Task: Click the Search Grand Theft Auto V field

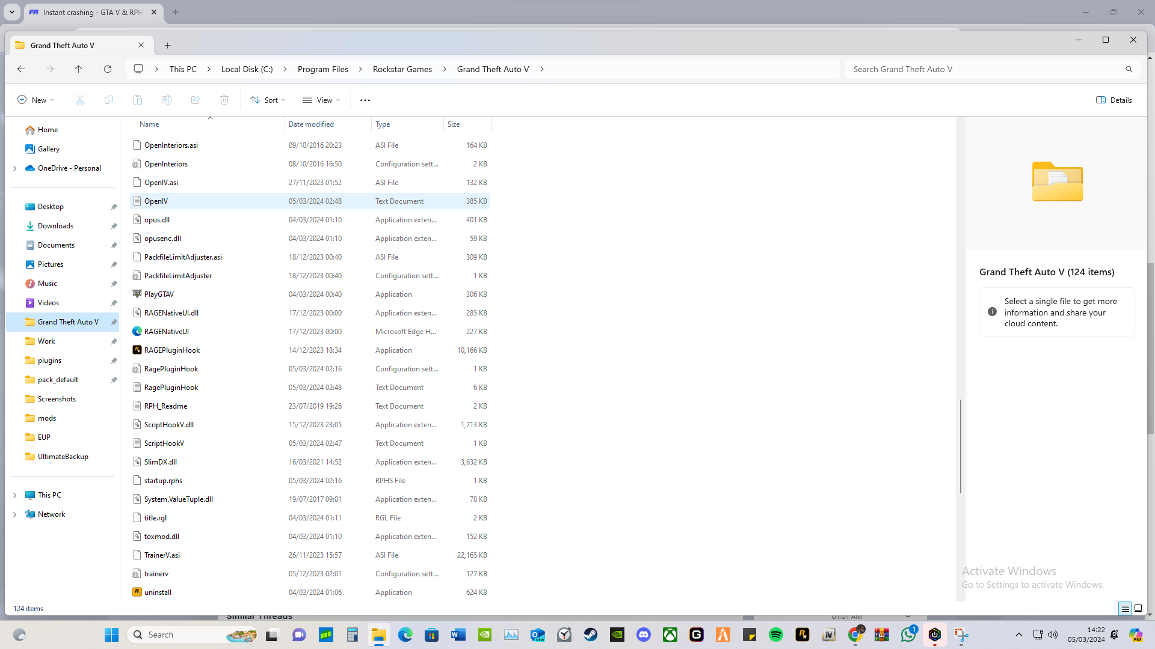Action: (x=984, y=69)
